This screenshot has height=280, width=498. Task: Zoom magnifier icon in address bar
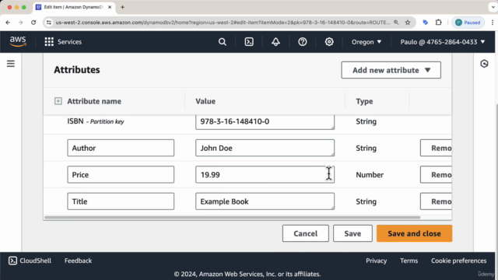(x=396, y=23)
